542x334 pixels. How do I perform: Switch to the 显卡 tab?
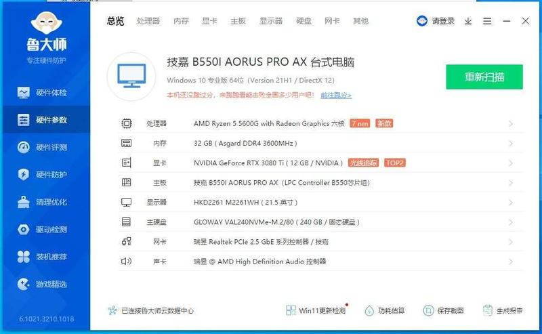click(209, 21)
